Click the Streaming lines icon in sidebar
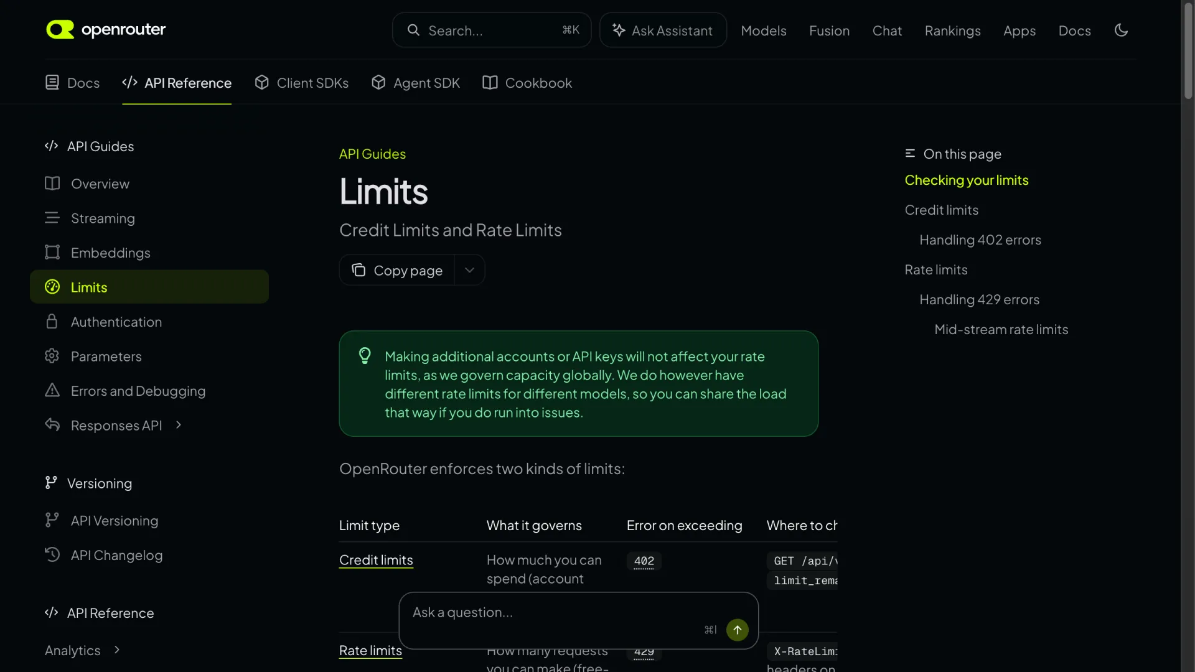The height and width of the screenshot is (672, 1195). click(52, 218)
